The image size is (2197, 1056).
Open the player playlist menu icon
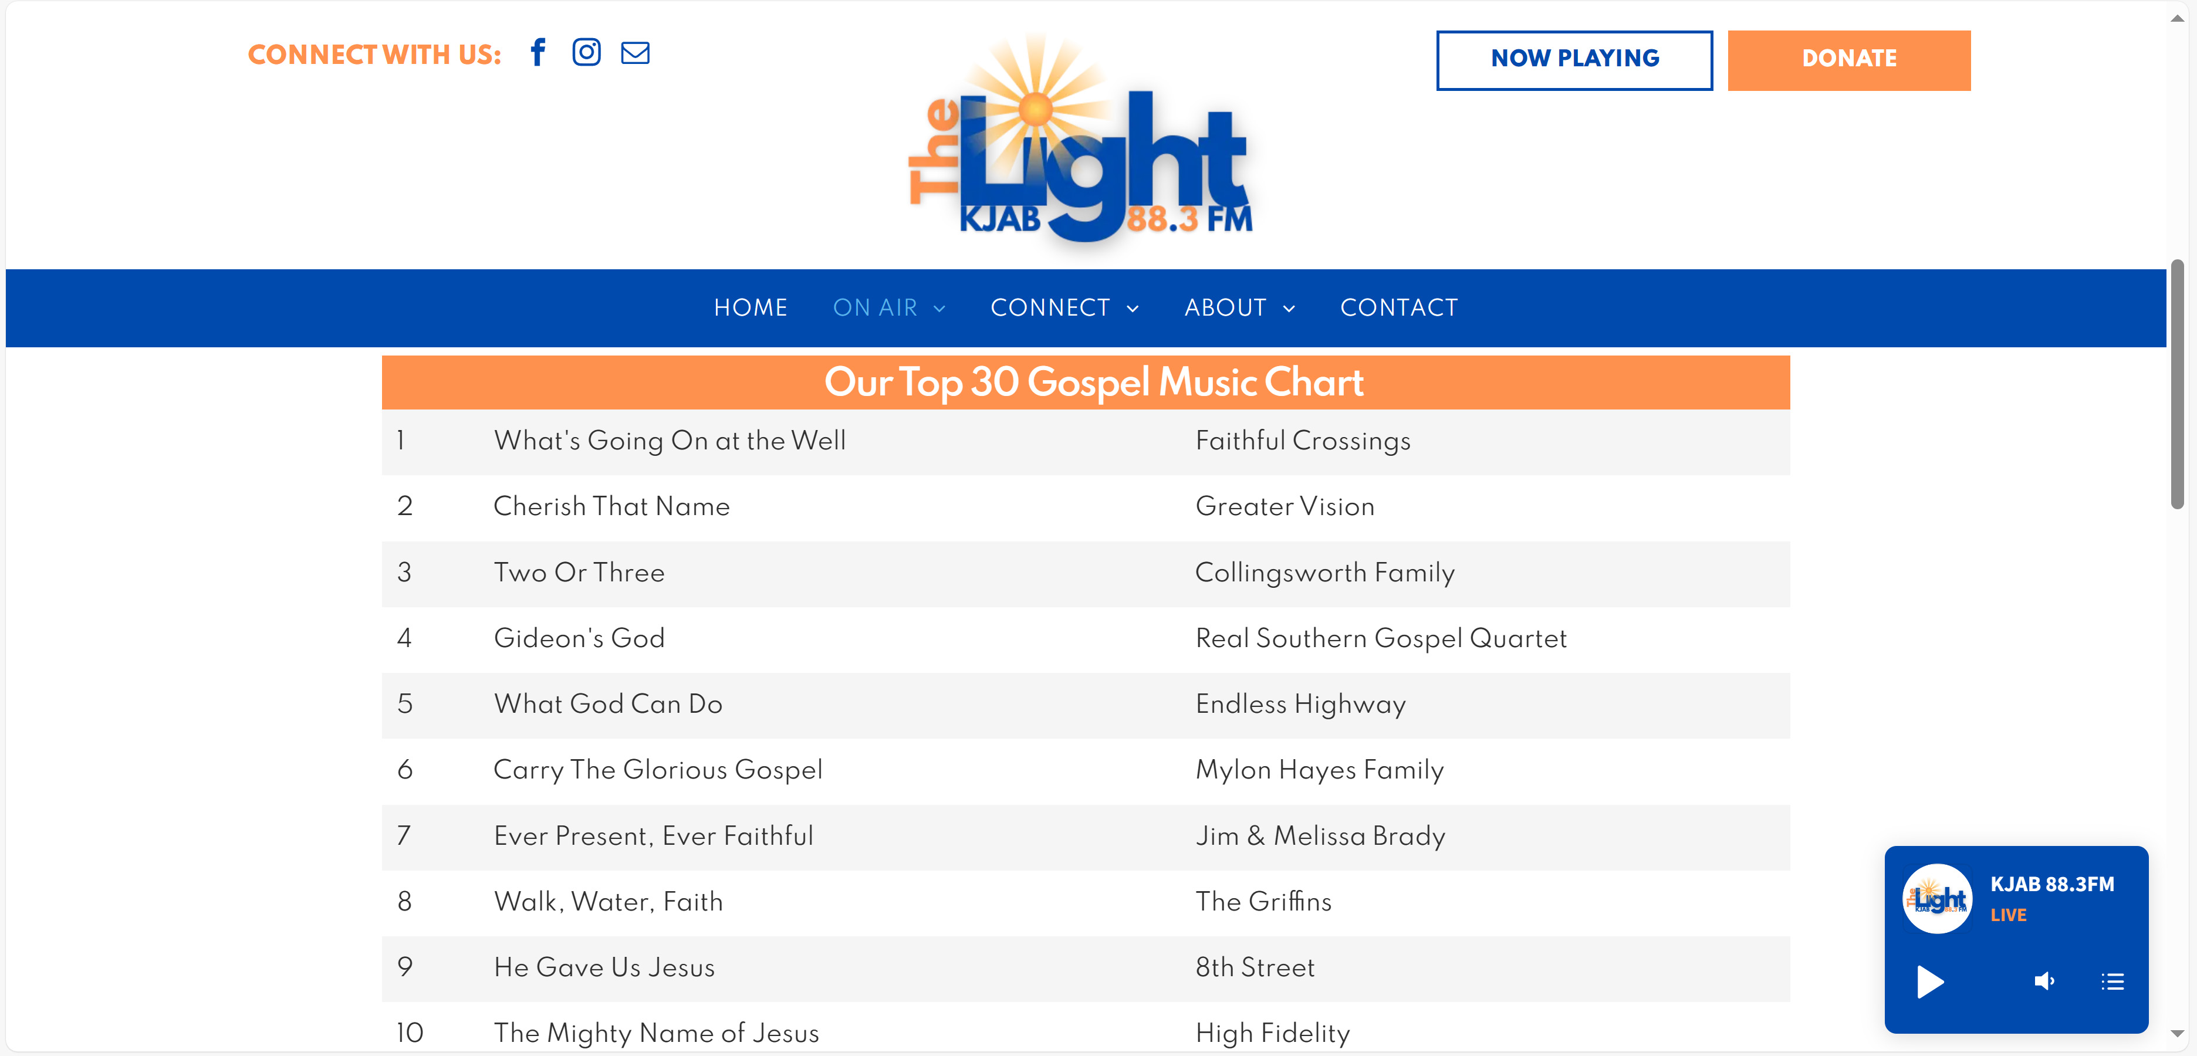pos(2112,981)
